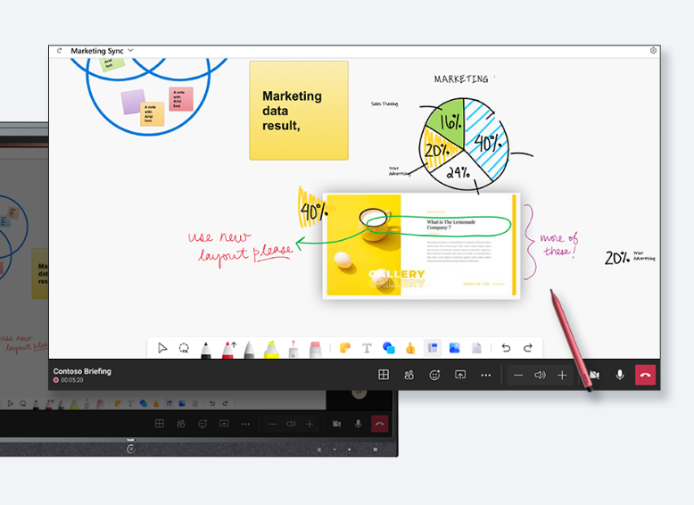This screenshot has width=694, height=505.
Task: Decrease volume with the minus button
Action: point(518,376)
